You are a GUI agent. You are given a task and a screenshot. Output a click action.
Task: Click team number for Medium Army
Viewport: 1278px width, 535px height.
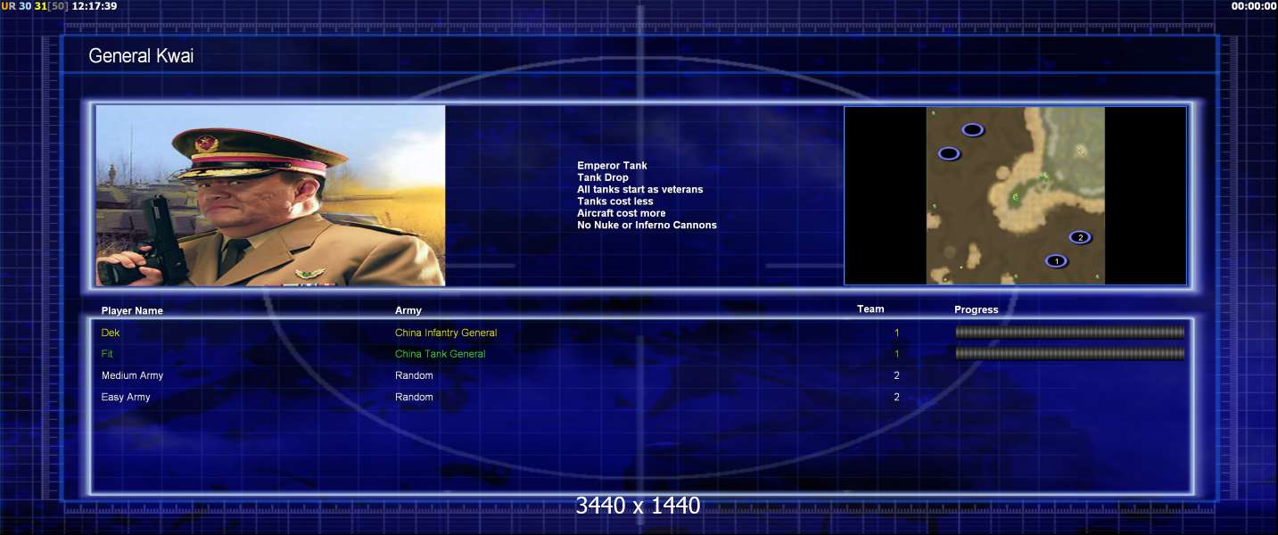[897, 375]
